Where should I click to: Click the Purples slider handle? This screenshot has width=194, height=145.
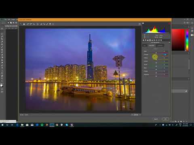coord(156,73)
